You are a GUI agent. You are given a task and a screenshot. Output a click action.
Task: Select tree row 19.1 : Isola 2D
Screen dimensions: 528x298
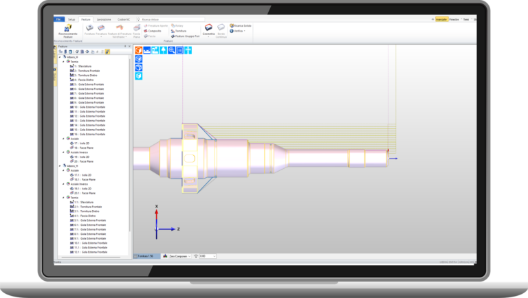[80, 189]
